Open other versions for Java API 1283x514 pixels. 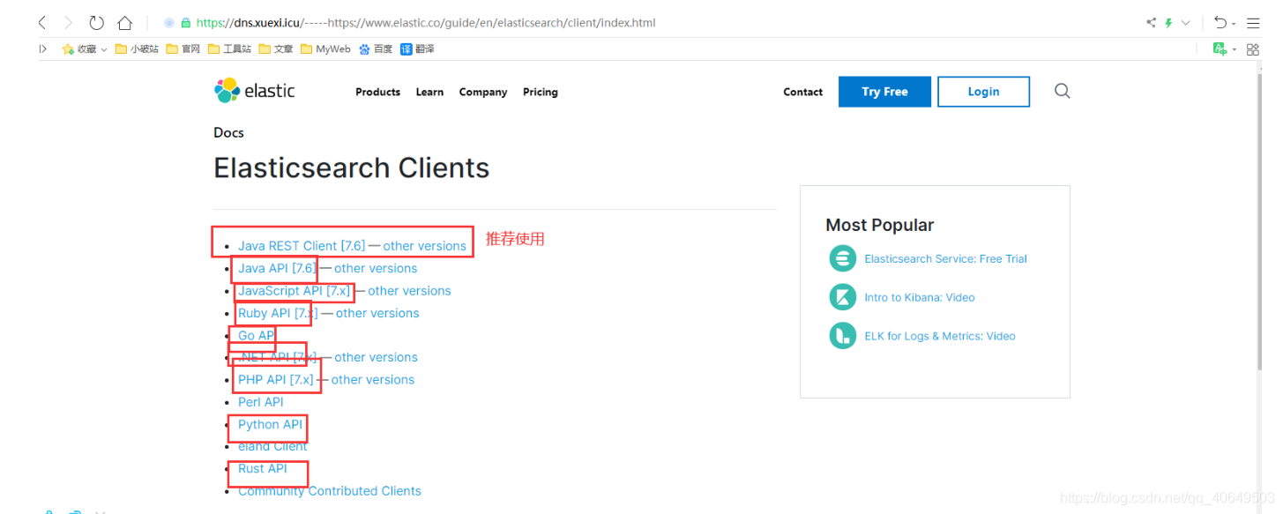pyautogui.click(x=376, y=268)
